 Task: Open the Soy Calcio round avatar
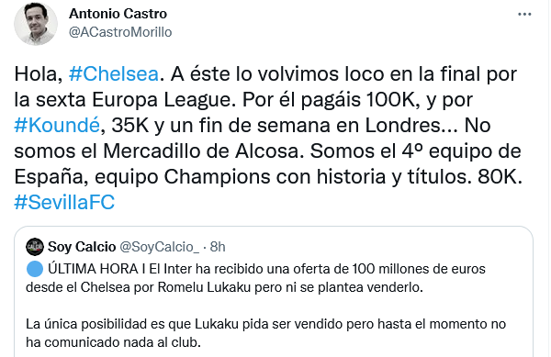[35, 247]
